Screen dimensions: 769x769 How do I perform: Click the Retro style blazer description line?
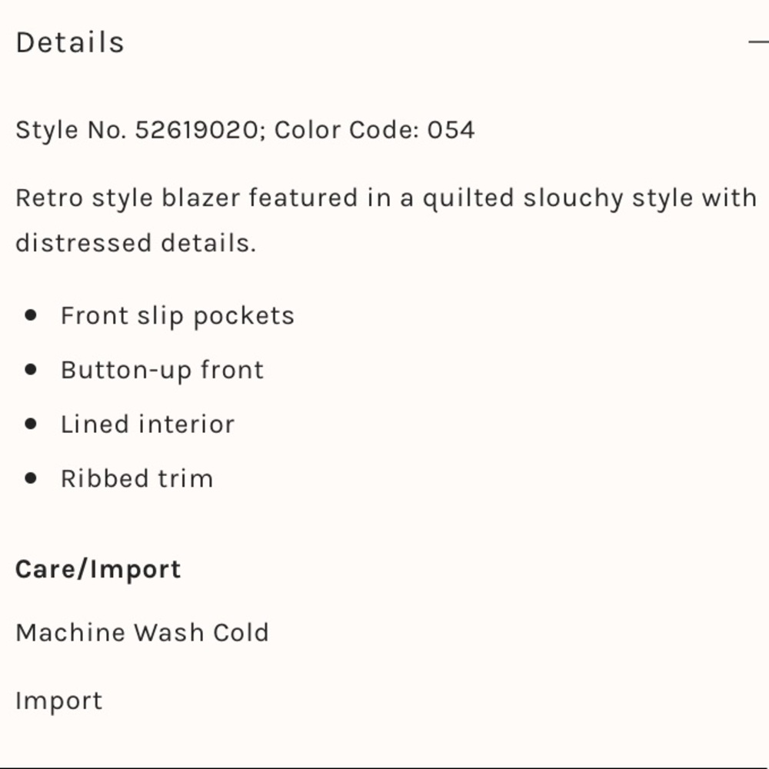click(x=386, y=198)
